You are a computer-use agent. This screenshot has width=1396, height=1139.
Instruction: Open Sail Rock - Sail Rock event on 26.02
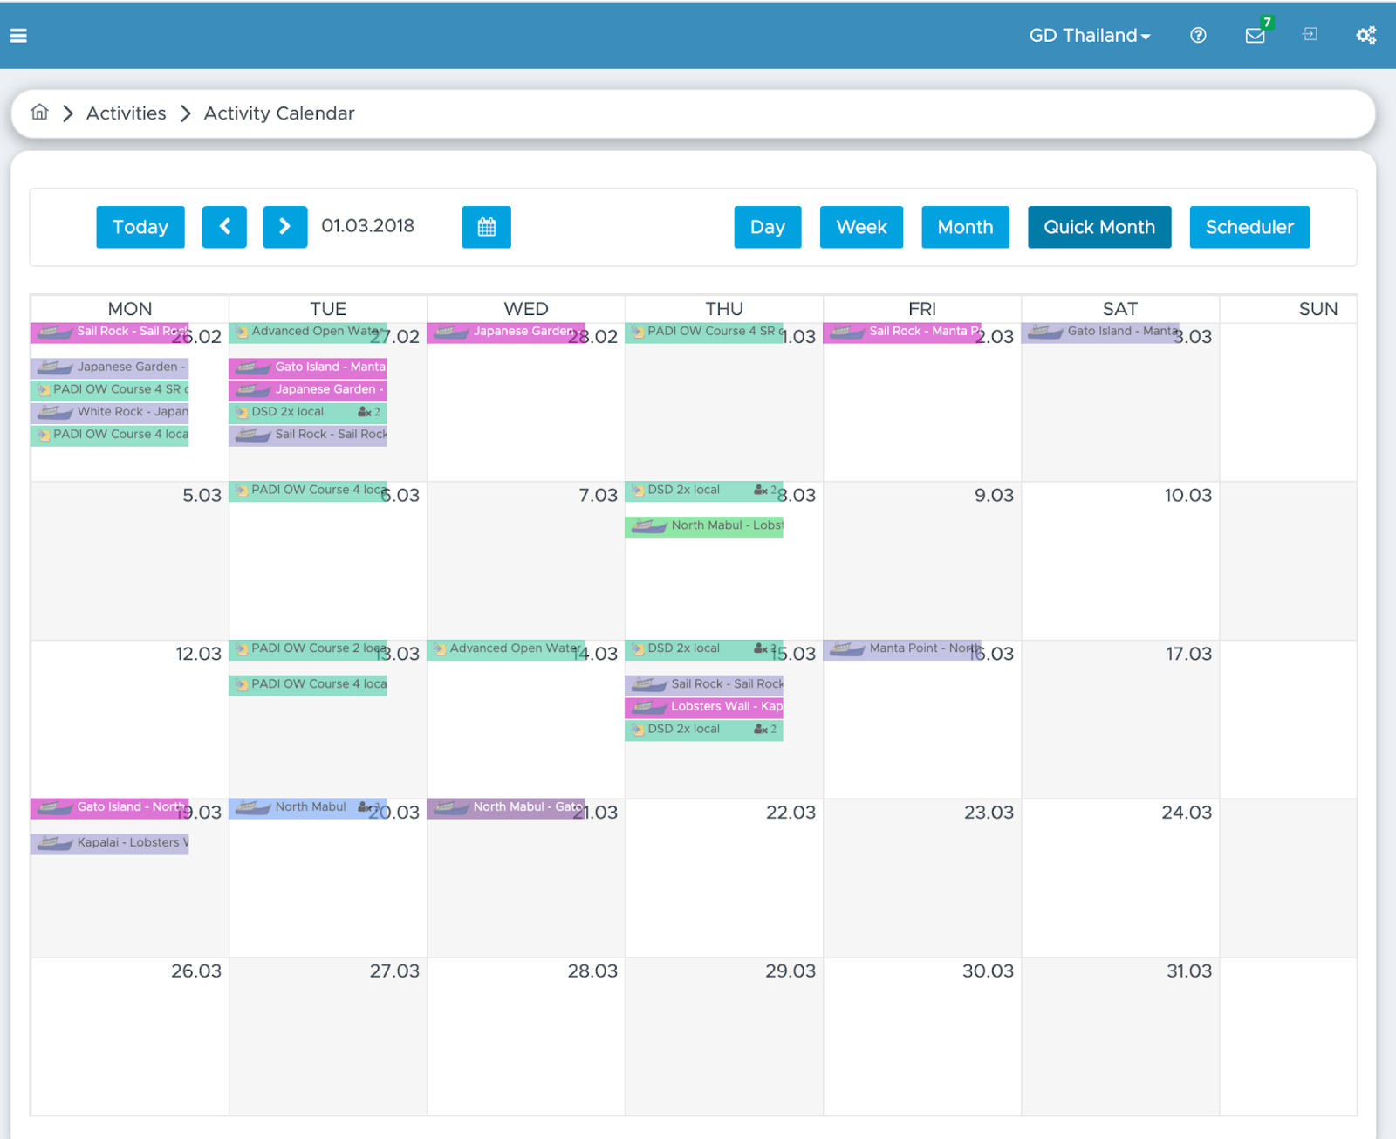[110, 332]
